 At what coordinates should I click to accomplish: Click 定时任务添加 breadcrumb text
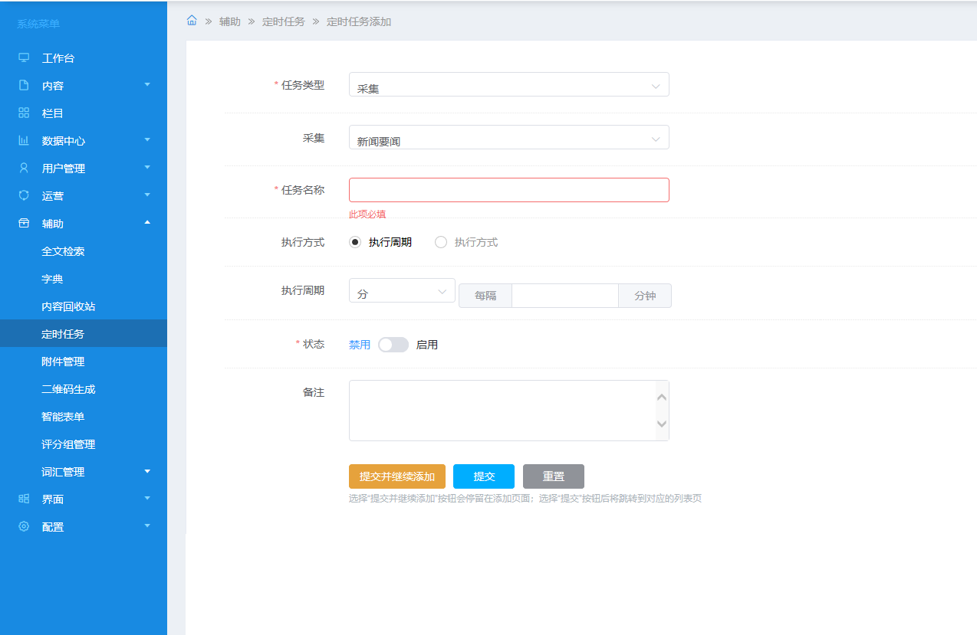pyautogui.click(x=359, y=21)
